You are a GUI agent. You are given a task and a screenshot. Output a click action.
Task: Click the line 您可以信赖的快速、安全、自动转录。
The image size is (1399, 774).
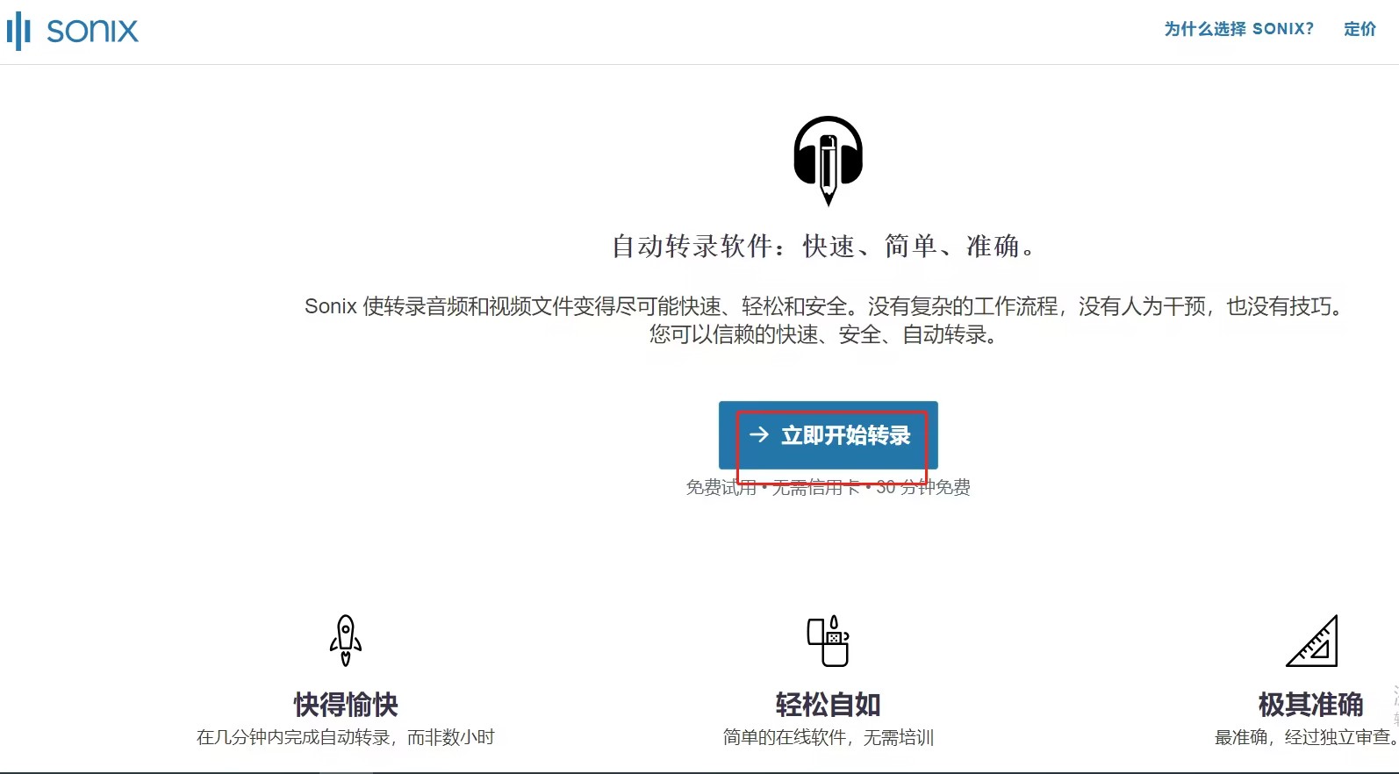point(824,334)
